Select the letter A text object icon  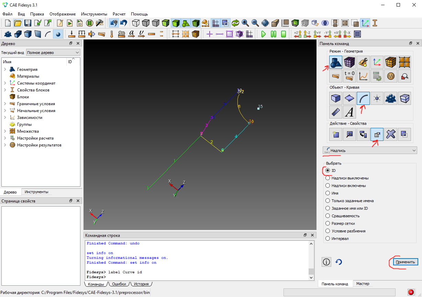coord(349,112)
